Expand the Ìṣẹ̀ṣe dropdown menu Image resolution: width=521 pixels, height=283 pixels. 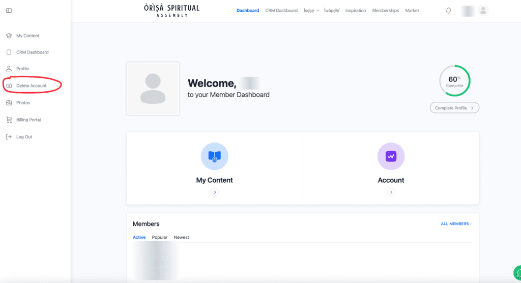(x=311, y=11)
